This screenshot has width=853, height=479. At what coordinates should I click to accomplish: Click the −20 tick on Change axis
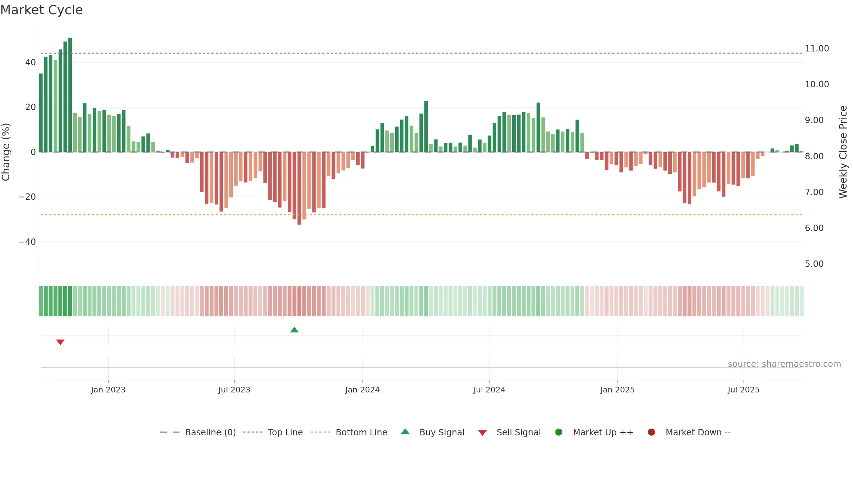[x=27, y=197]
